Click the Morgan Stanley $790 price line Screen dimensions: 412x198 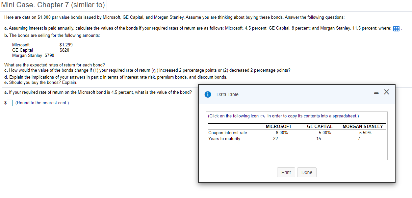33,55
